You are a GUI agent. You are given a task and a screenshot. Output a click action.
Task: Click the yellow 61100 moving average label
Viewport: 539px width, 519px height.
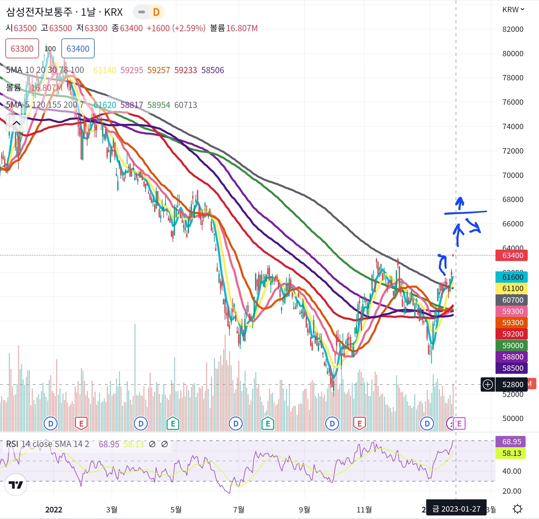[512, 288]
